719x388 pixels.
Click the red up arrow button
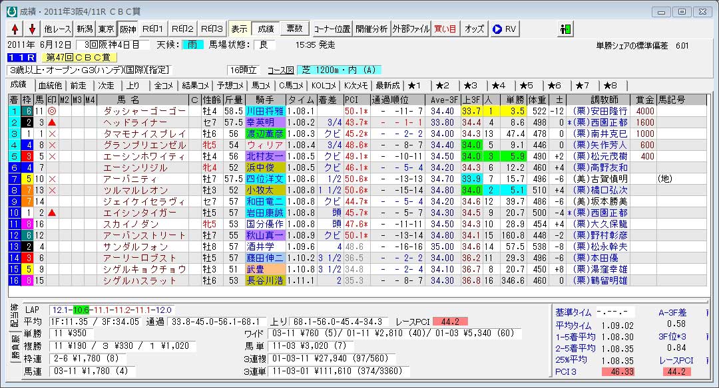coord(14,29)
